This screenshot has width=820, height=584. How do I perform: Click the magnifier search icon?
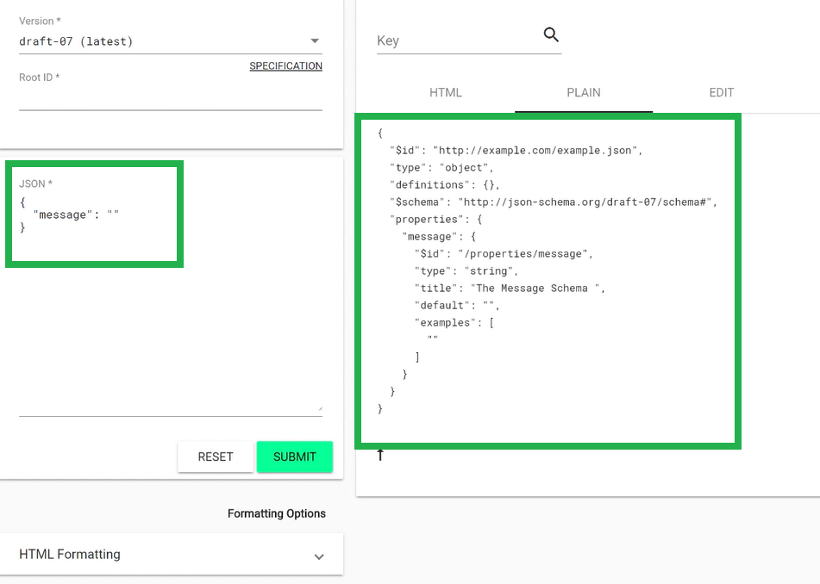pos(551,35)
